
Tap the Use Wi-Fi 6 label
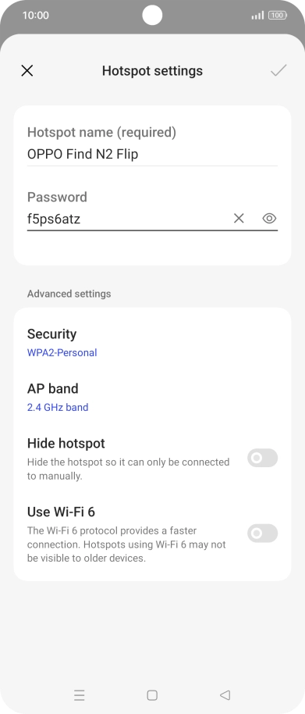[x=61, y=512]
